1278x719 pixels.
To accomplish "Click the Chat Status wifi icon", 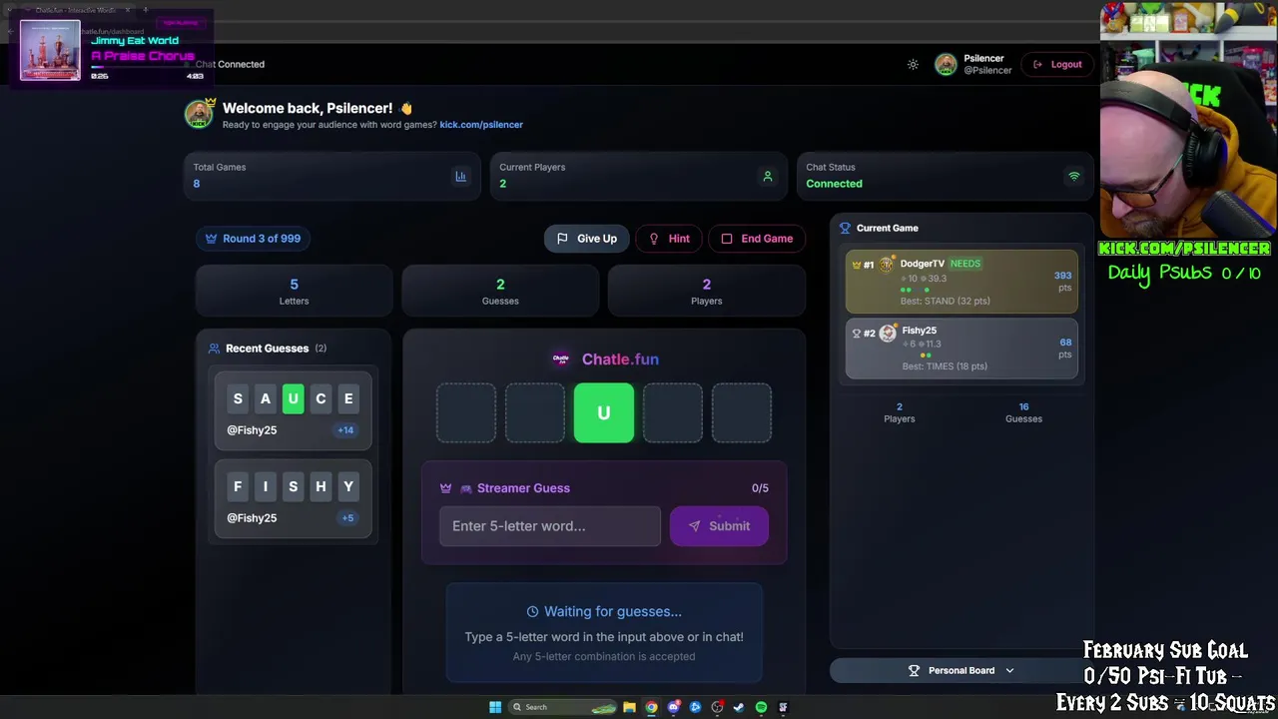I will (1074, 176).
